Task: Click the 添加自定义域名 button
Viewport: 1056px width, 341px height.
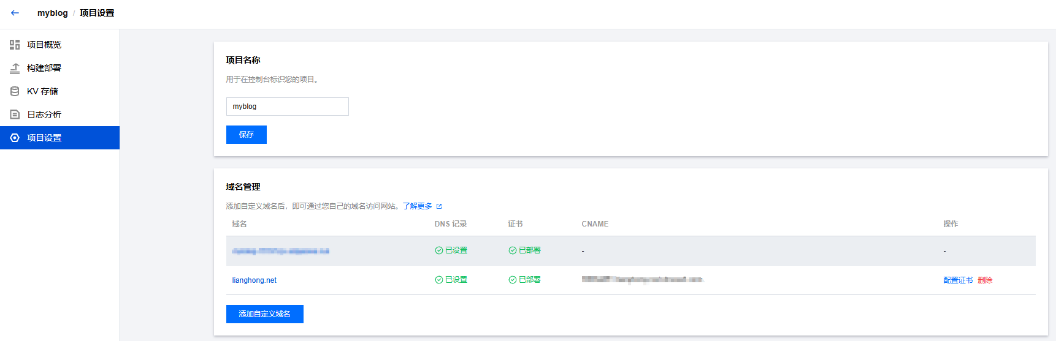Action: pyautogui.click(x=264, y=314)
